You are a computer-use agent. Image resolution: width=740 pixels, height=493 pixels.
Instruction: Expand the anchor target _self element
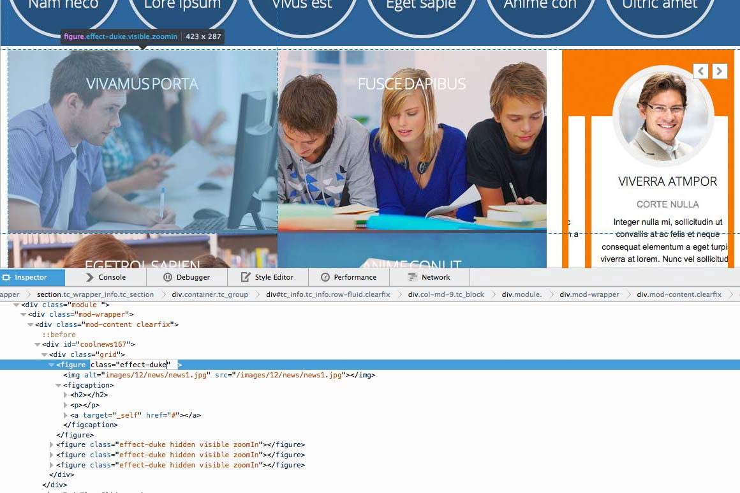coord(66,415)
